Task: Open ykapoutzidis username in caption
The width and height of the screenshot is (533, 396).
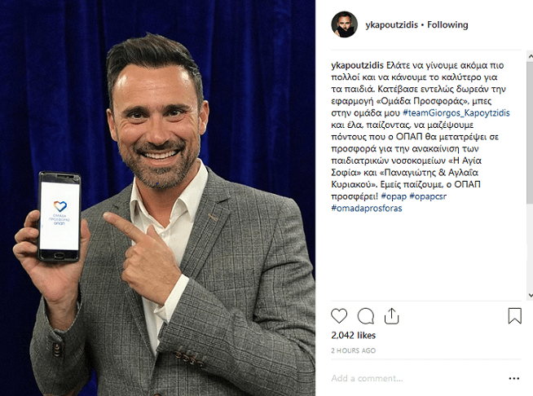Action: click(x=357, y=65)
